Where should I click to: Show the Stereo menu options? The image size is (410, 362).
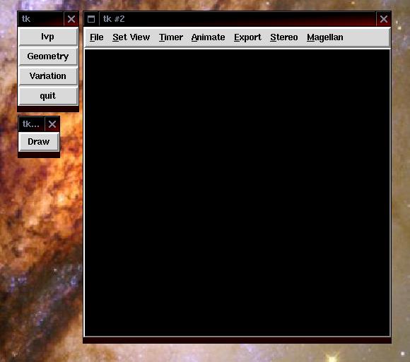[x=283, y=37]
